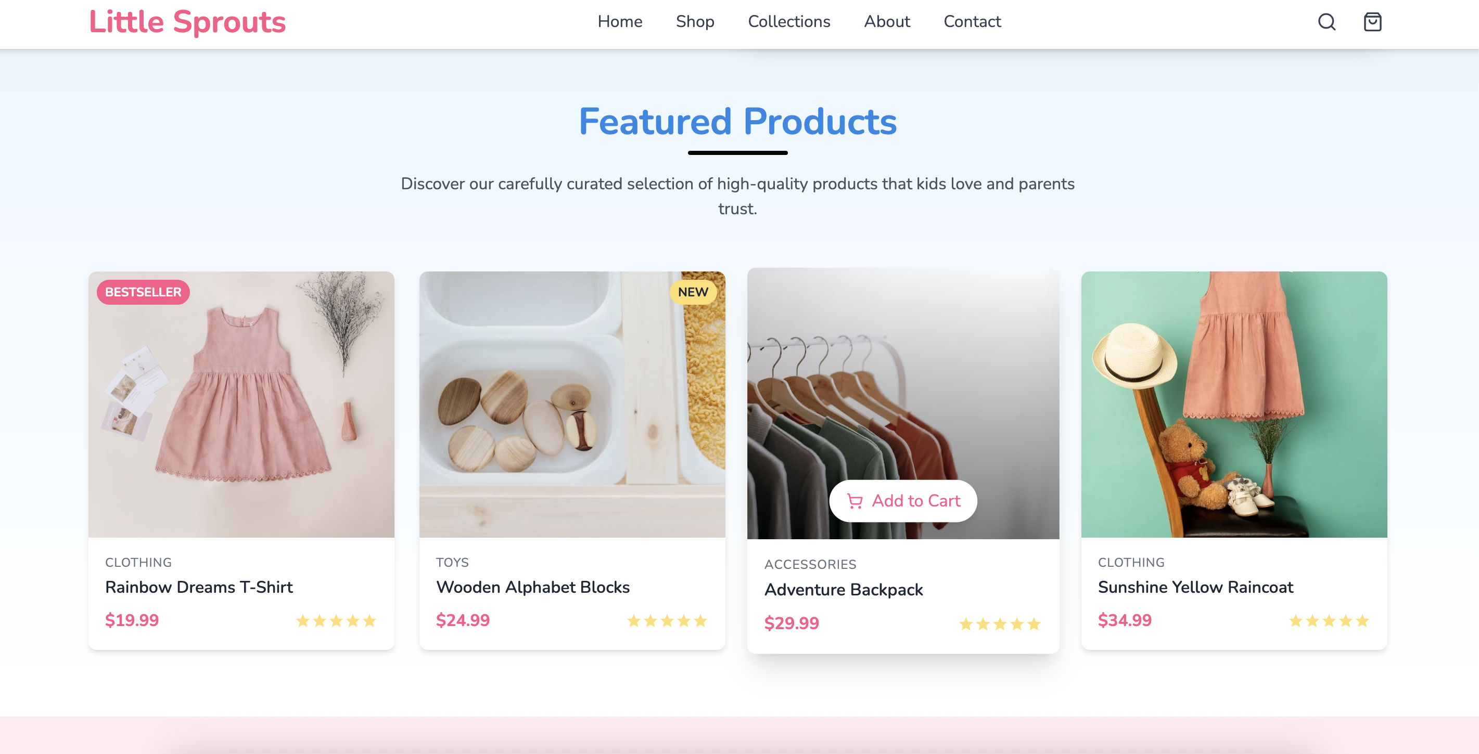Viewport: 1479px width, 754px height.
Task: Go to the Home menu item
Action: coord(619,22)
